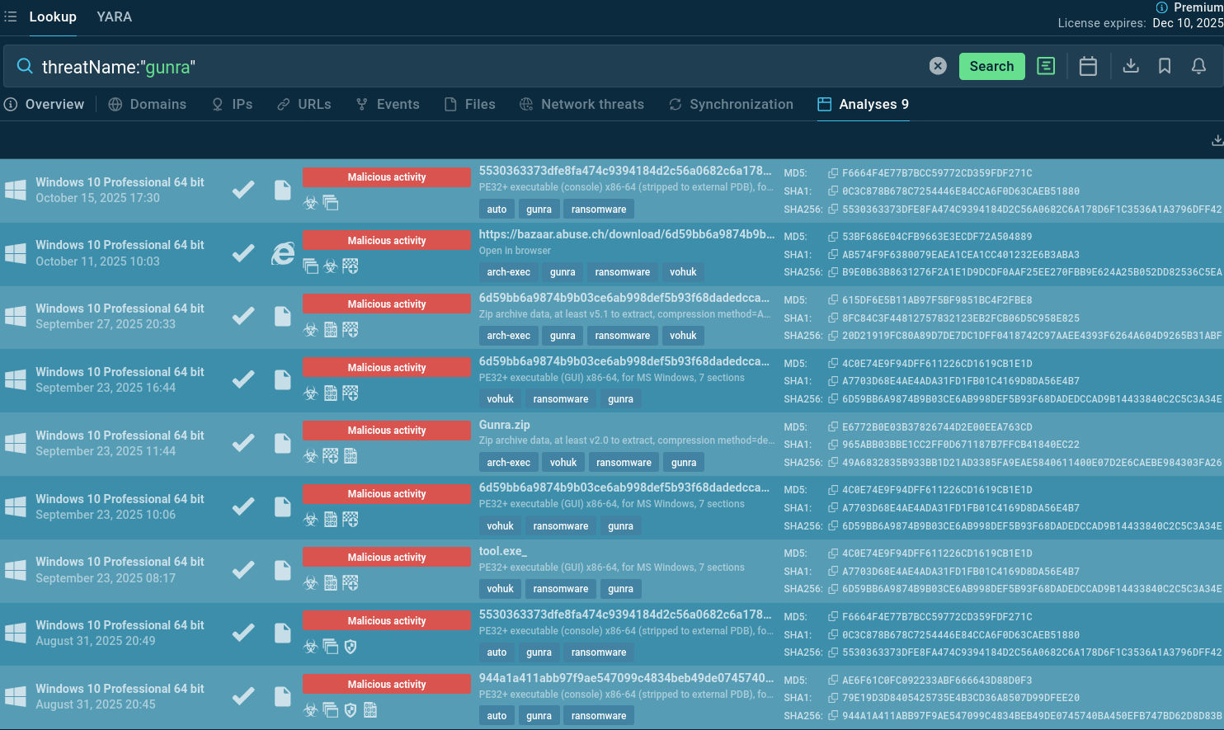Open notifications via the bell icon
This screenshot has height=730, width=1224.
1198,66
